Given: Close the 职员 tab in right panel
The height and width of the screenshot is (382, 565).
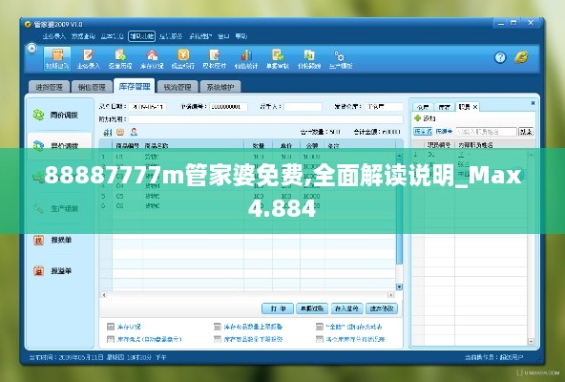Looking at the screenshot, I should pos(475,107).
